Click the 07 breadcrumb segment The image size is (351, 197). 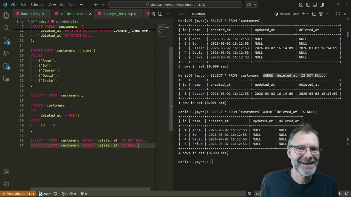coord(32,21)
